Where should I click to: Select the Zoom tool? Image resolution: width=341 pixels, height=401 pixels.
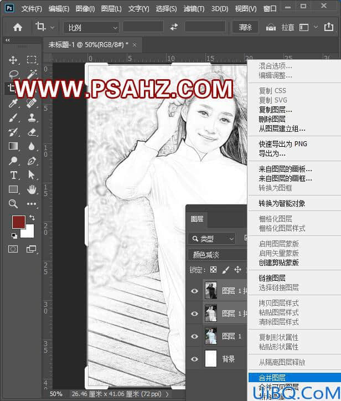click(13, 204)
